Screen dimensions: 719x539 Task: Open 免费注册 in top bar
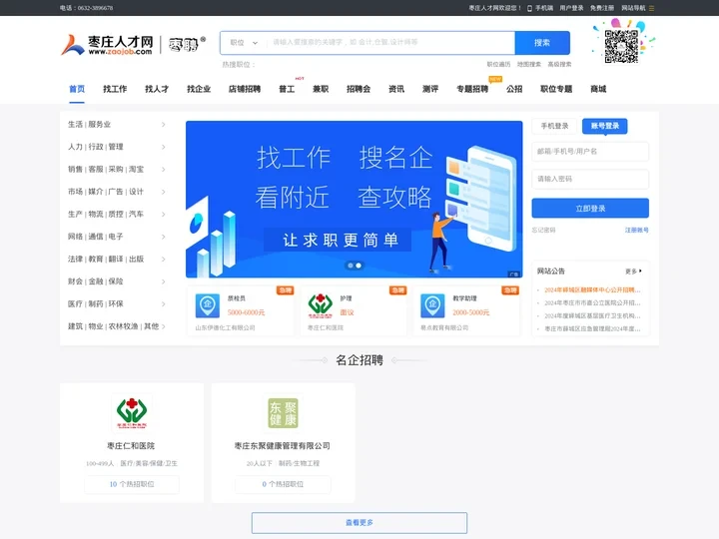(602, 8)
